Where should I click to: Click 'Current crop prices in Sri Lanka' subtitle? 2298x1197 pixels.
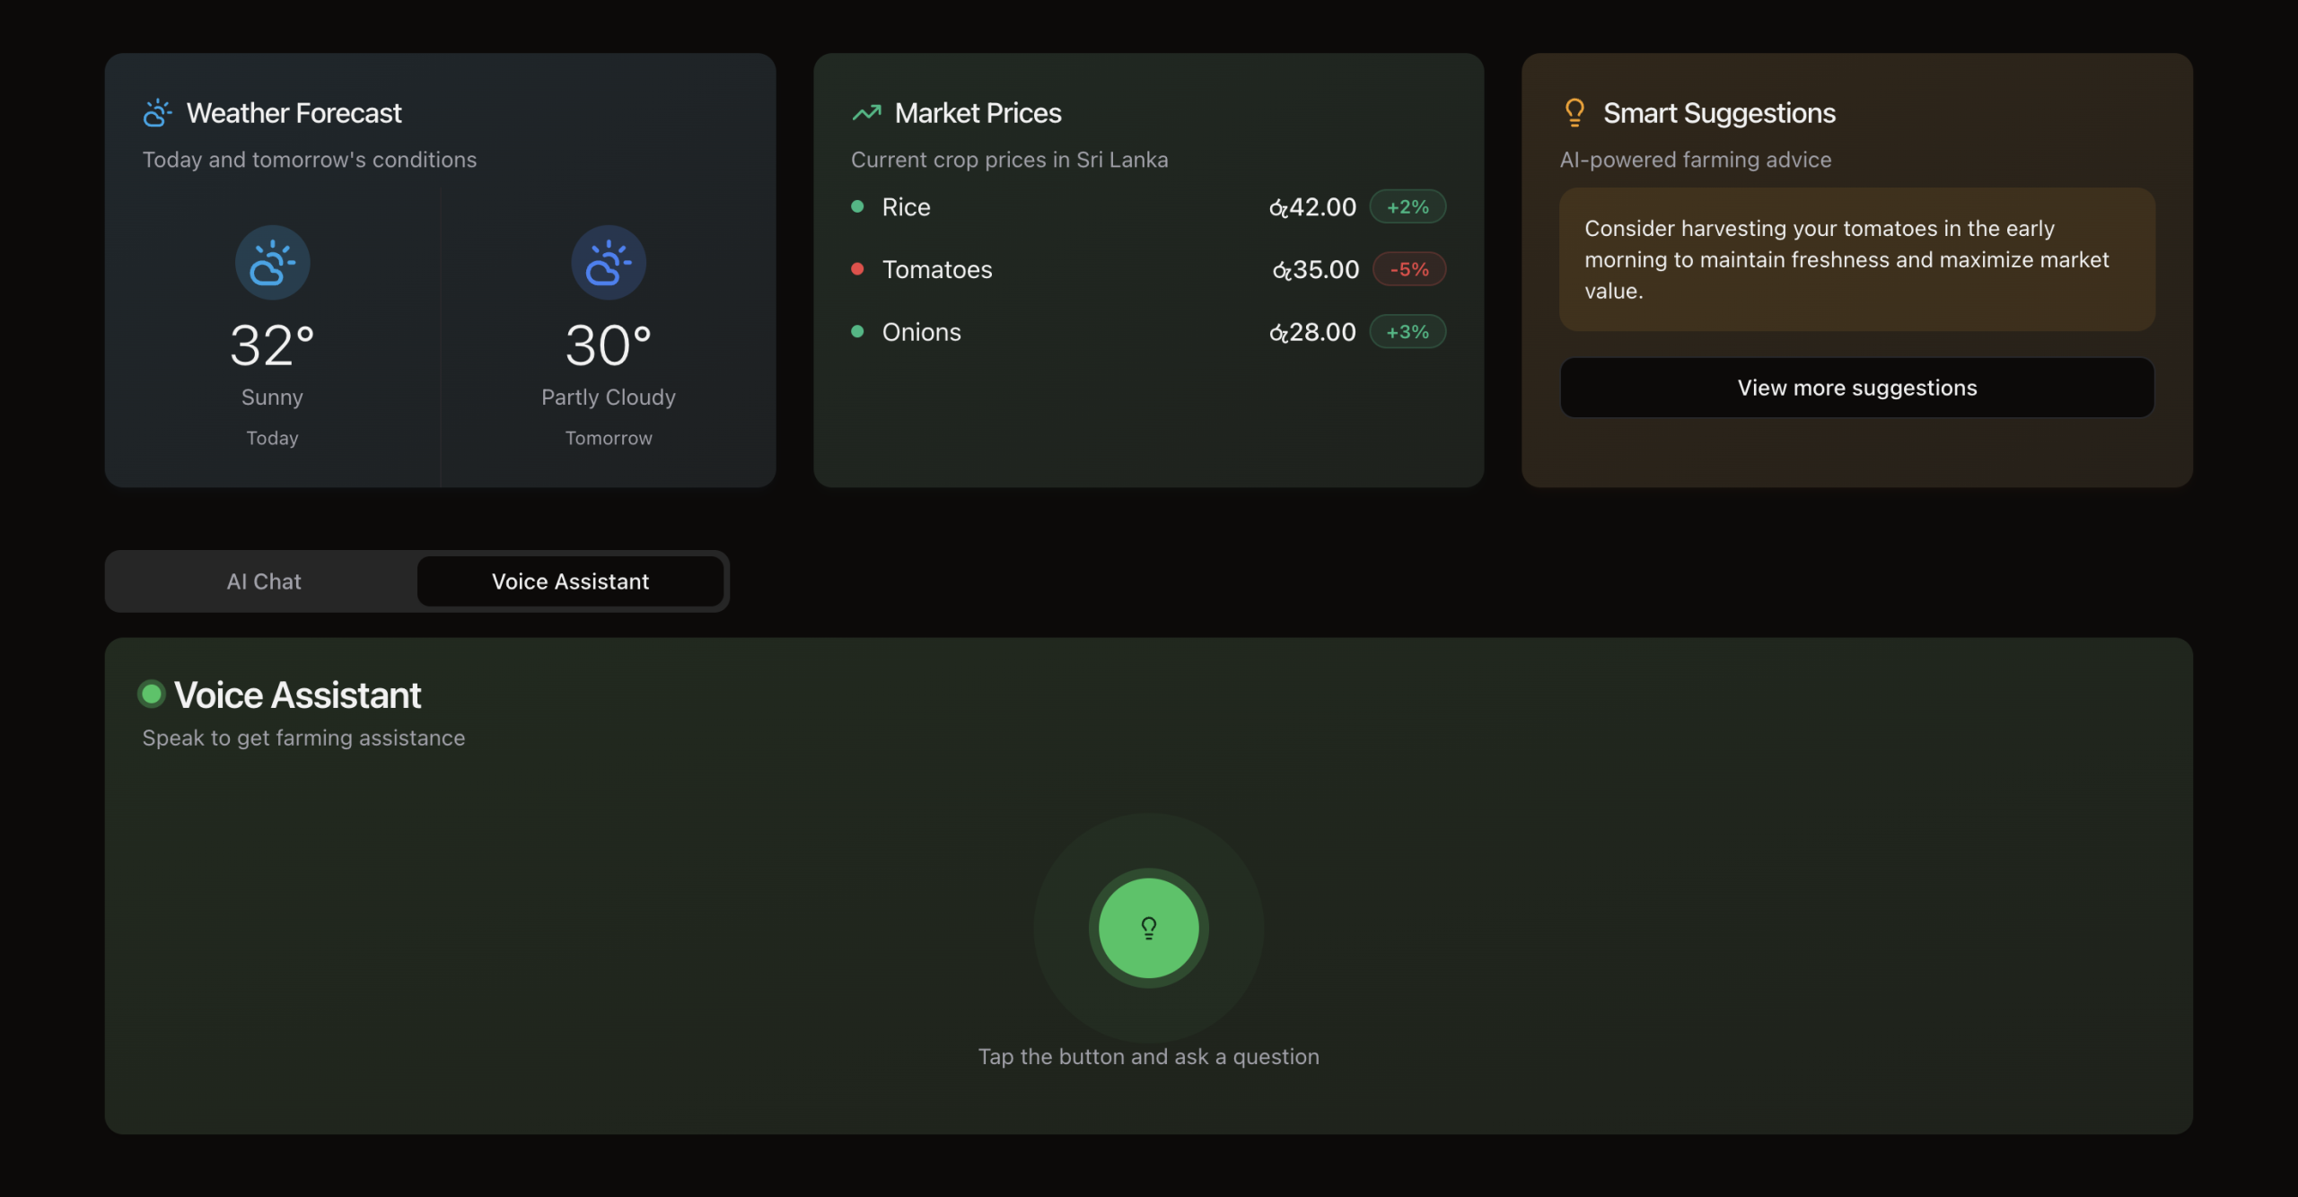point(1009,160)
